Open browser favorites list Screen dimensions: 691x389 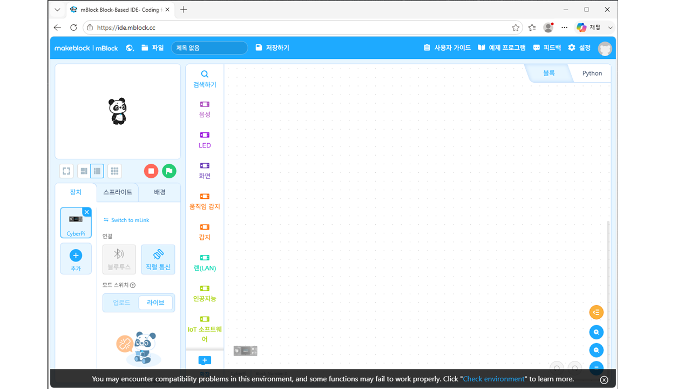532,28
